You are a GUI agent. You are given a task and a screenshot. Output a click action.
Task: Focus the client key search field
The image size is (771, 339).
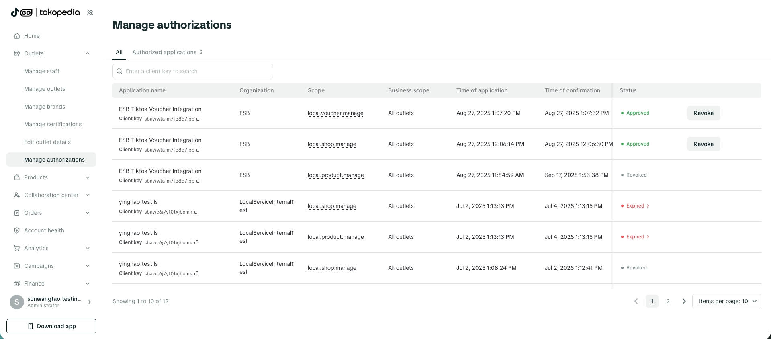197,71
